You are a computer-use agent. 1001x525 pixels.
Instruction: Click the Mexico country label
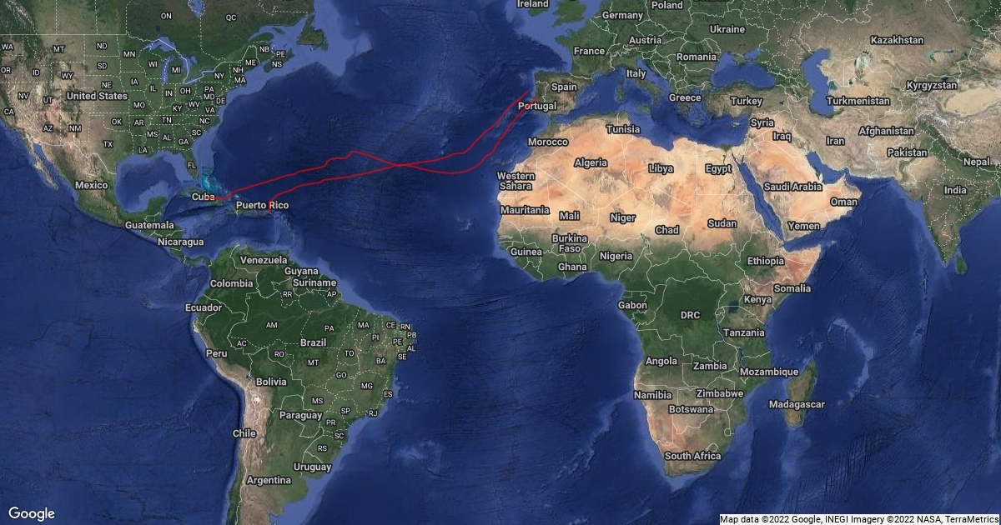[x=92, y=184]
